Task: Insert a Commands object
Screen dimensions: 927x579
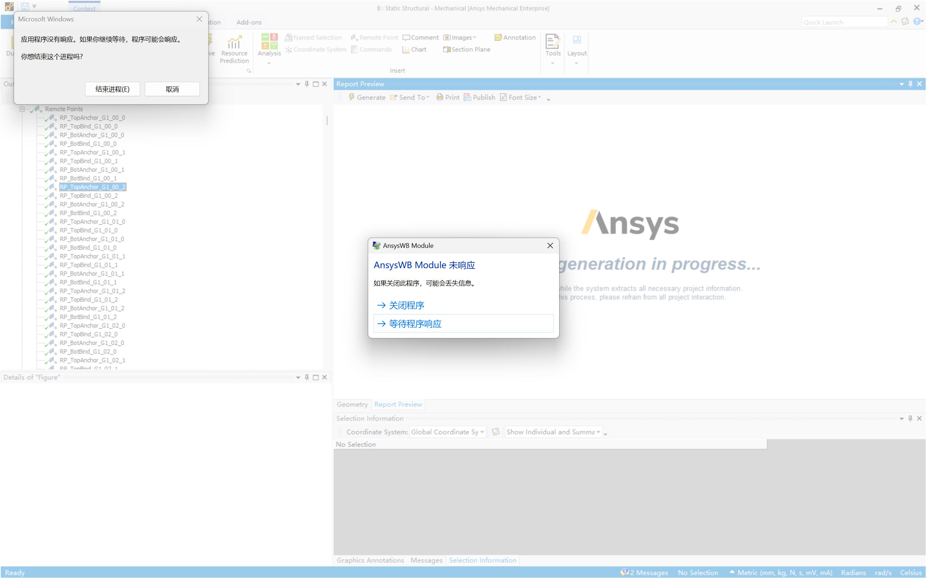Action: (x=371, y=50)
